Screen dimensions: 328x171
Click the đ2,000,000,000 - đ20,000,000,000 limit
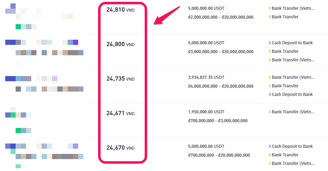coord(221,17)
